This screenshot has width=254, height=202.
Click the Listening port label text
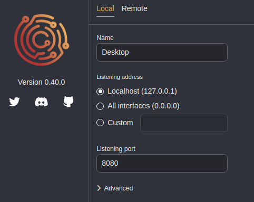pyautogui.click(x=116, y=149)
